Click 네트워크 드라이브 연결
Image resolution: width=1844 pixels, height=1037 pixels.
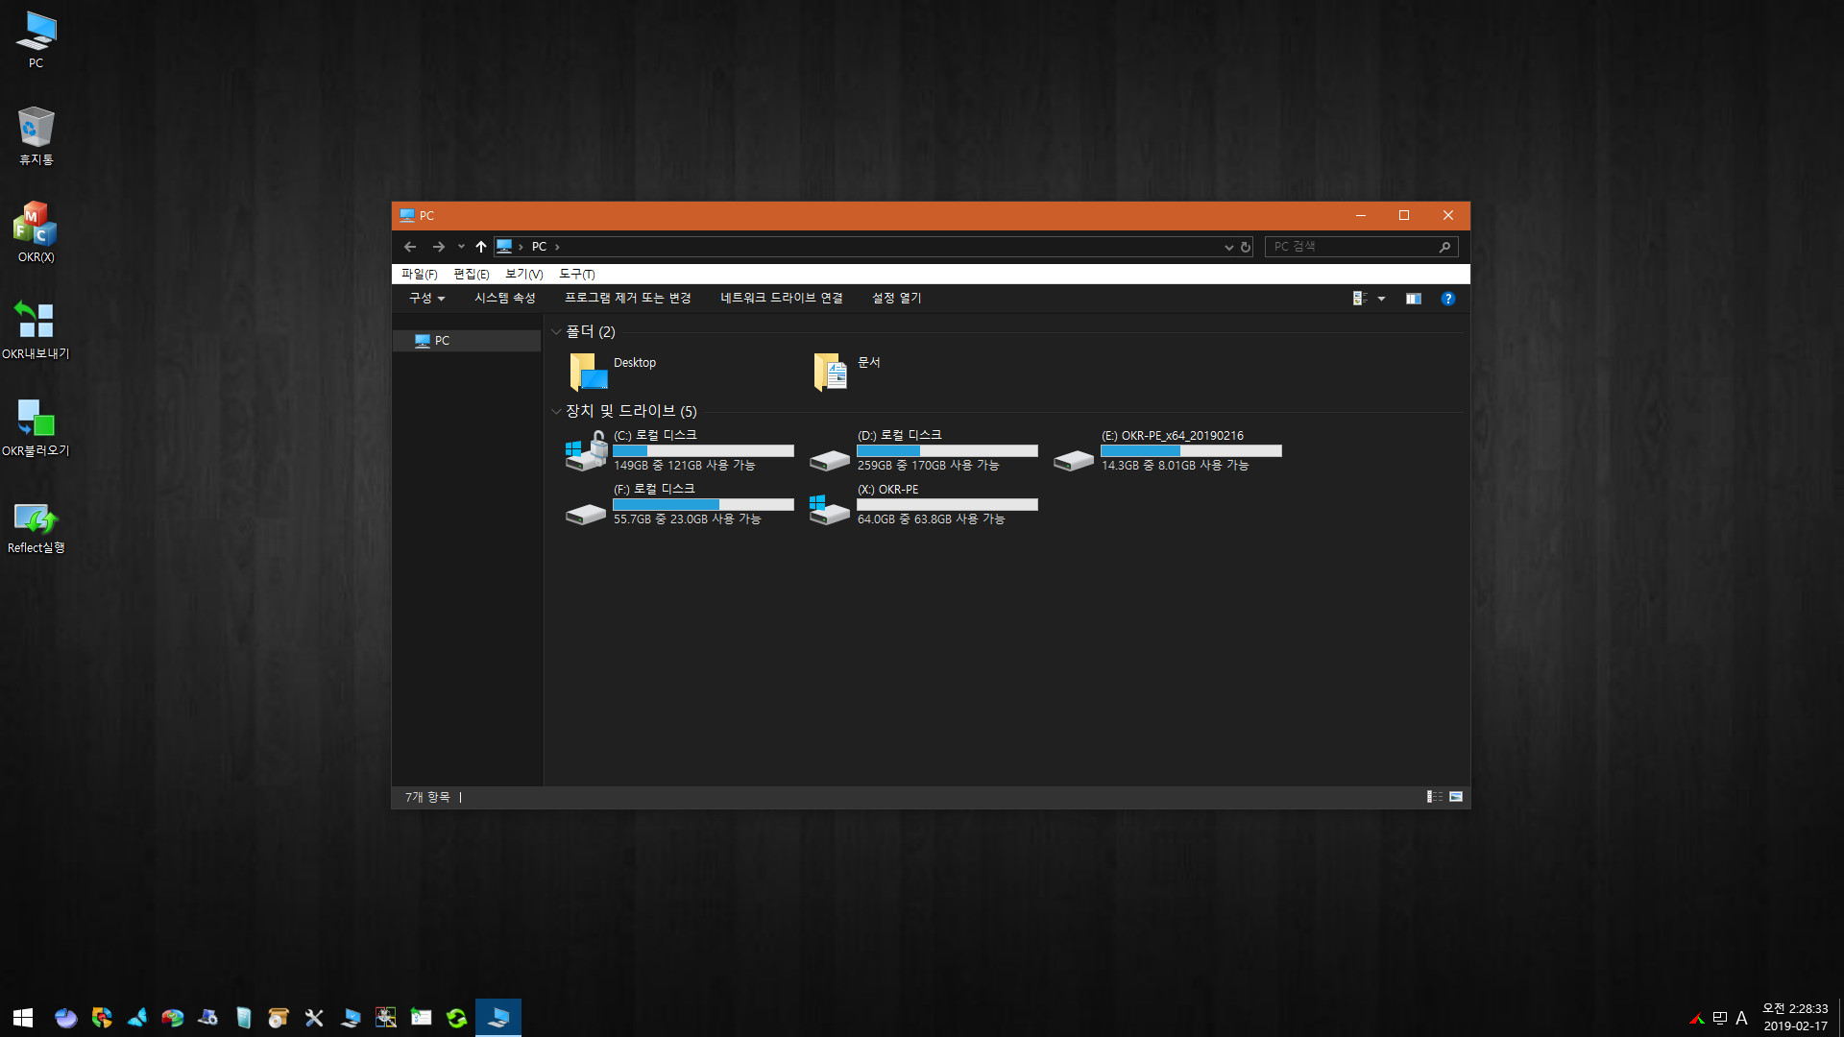pyautogui.click(x=782, y=299)
